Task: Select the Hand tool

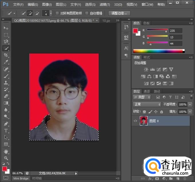Action: (6, 151)
